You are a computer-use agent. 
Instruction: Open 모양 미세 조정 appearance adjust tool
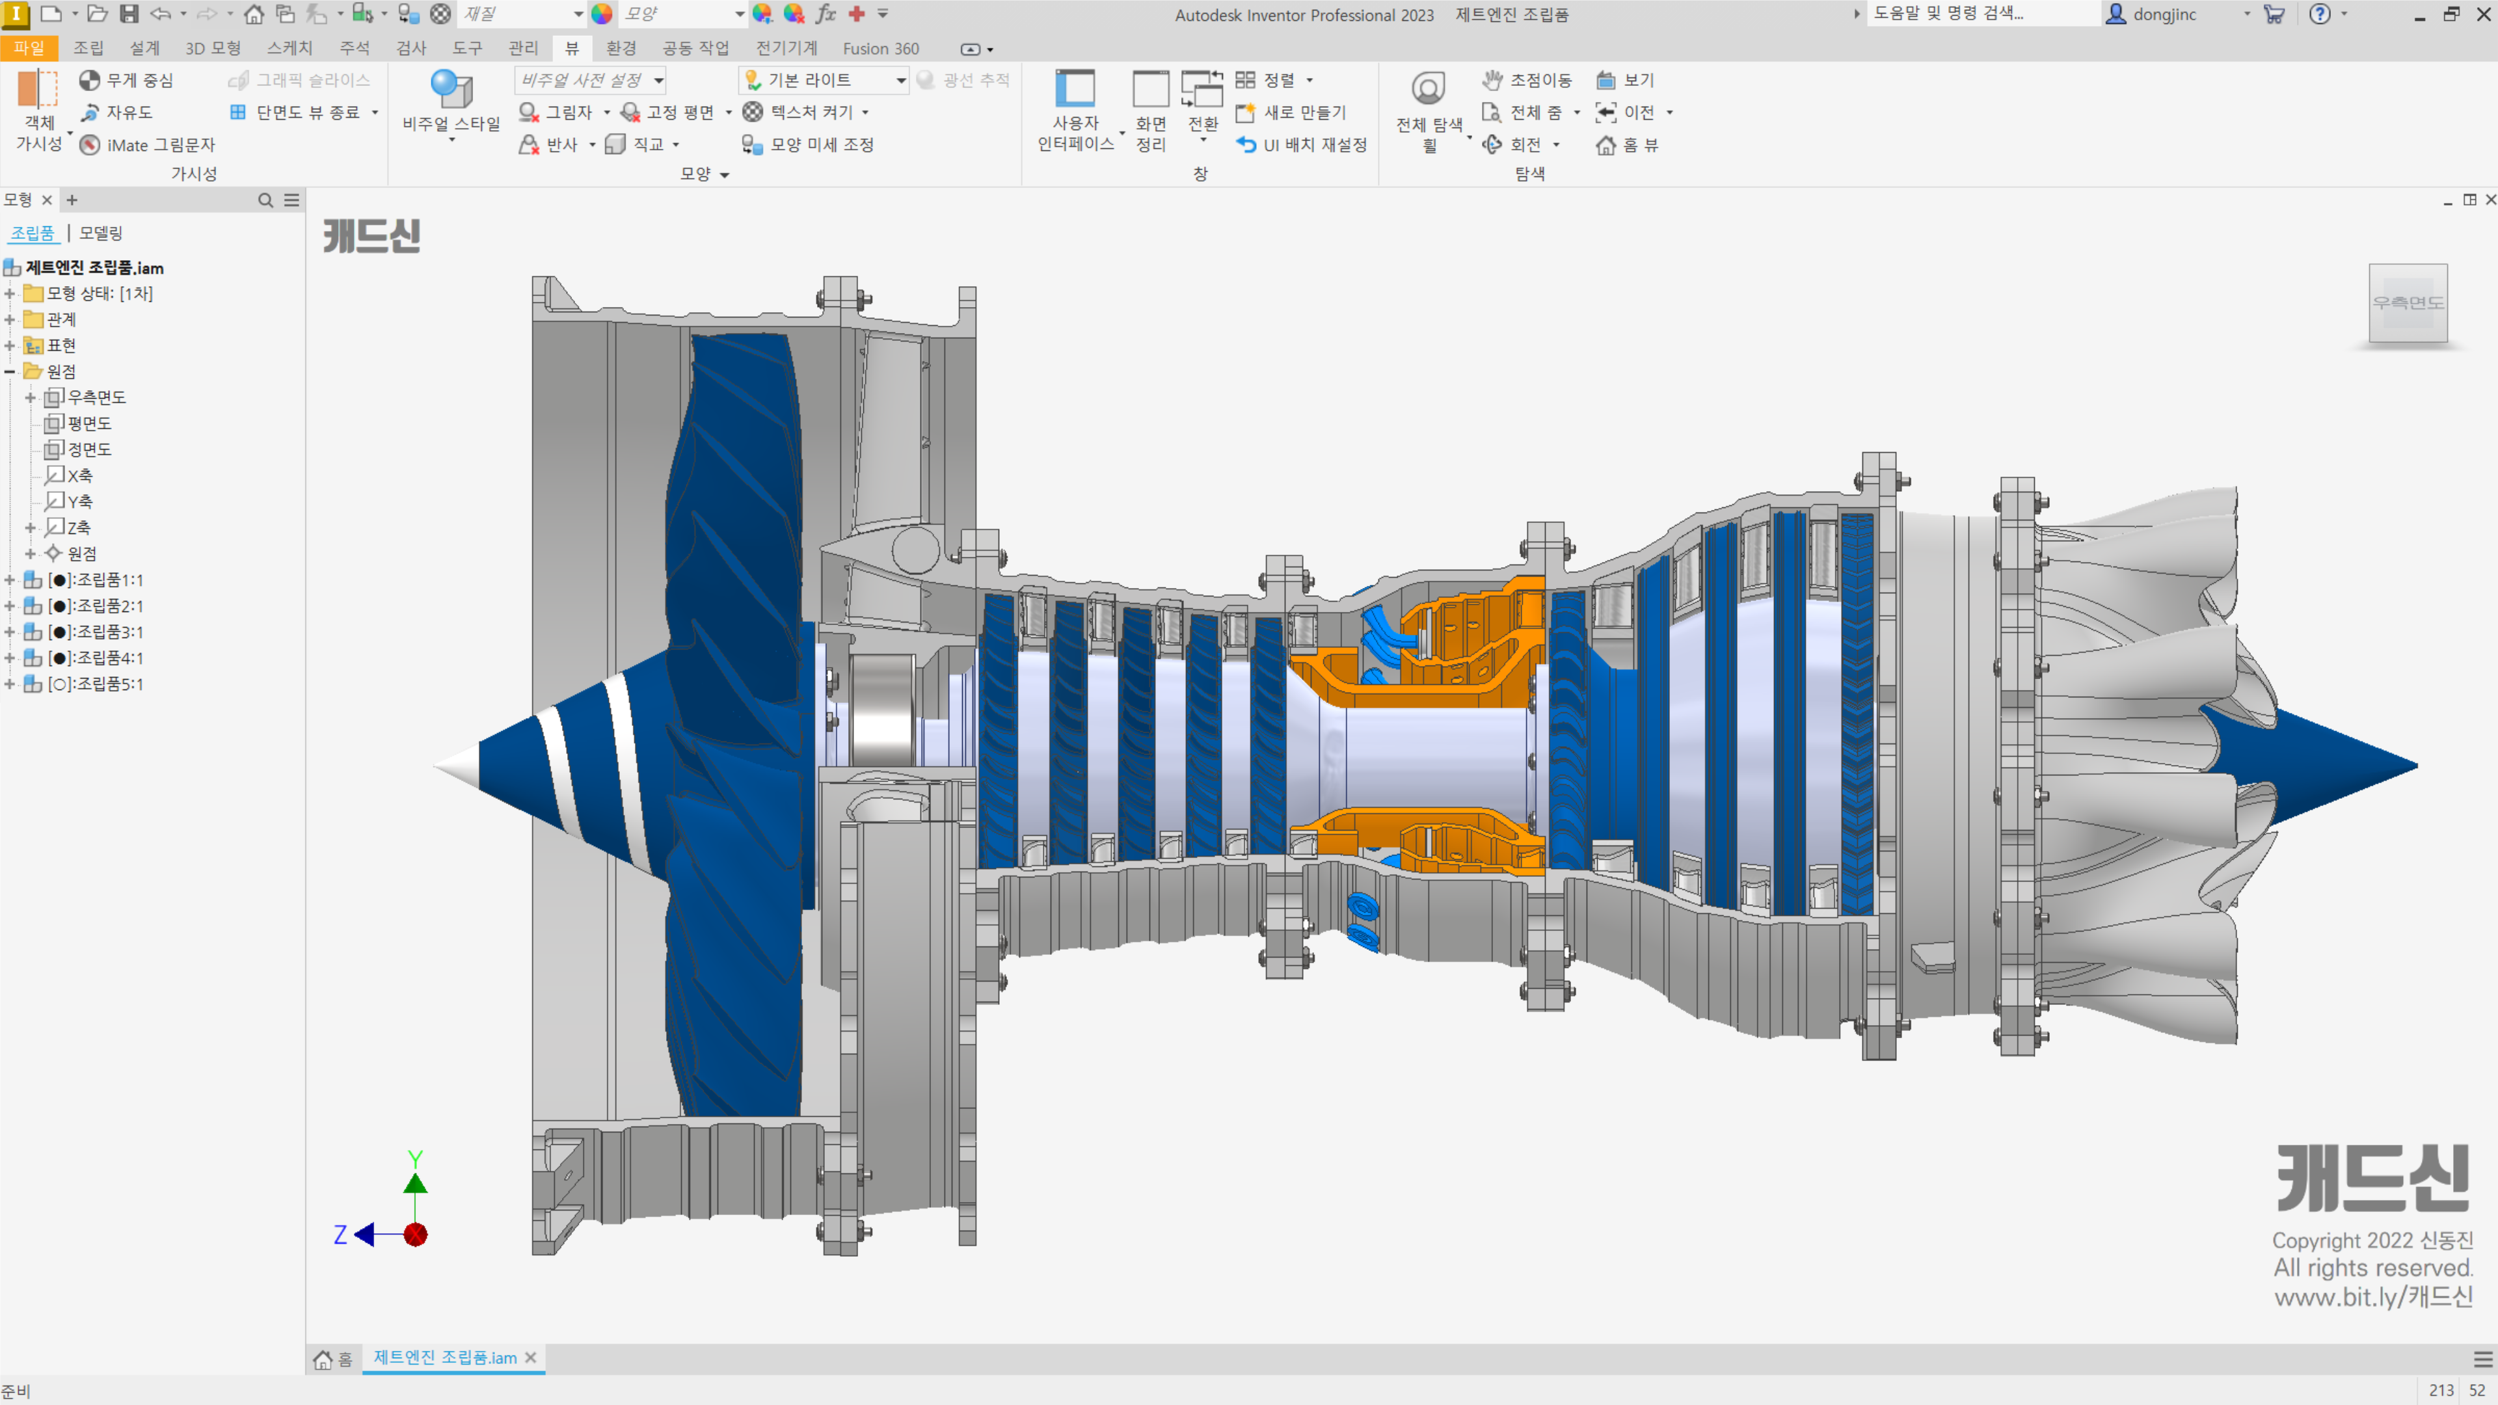click(808, 144)
